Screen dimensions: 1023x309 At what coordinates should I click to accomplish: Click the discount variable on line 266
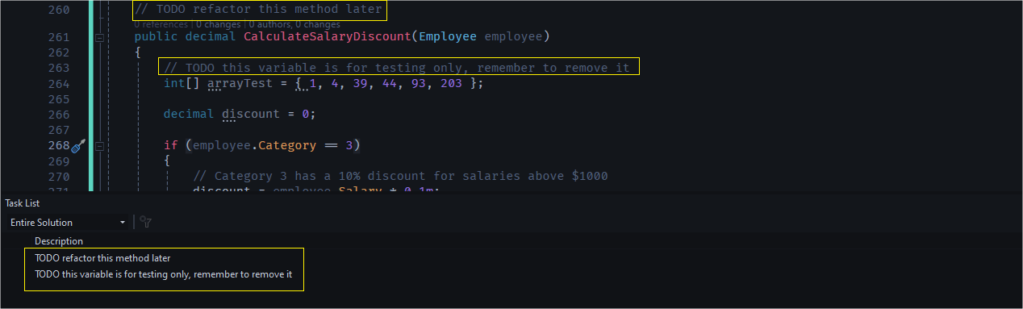coord(251,114)
